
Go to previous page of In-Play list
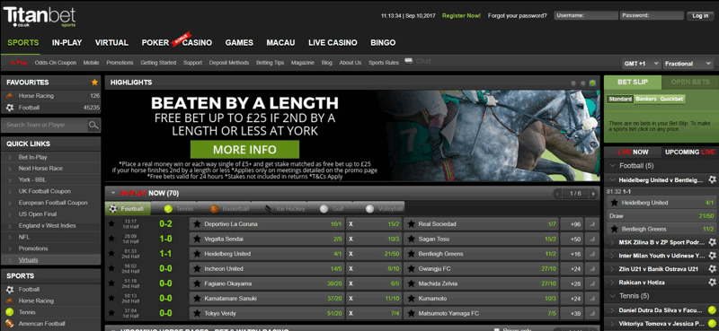(x=558, y=194)
